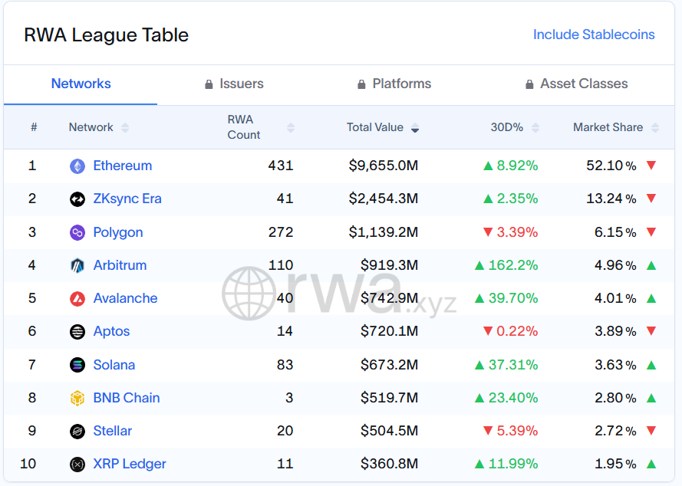Viewport: 682px width, 486px height.
Task: Click the ZKsync Era logo icon
Action: (77, 199)
